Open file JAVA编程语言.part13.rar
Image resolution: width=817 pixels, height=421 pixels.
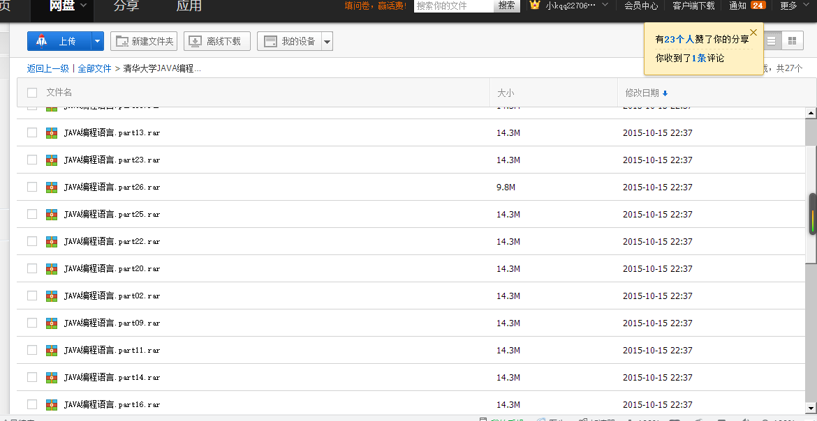(112, 132)
